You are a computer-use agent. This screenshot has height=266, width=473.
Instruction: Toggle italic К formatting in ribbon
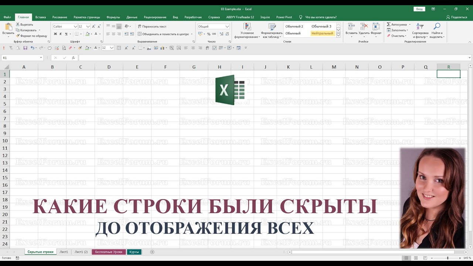coord(61,34)
